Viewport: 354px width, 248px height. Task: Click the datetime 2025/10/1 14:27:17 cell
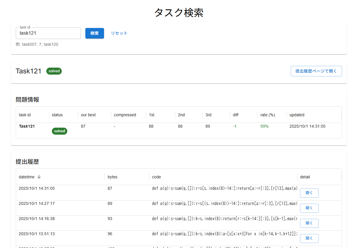(x=37, y=203)
